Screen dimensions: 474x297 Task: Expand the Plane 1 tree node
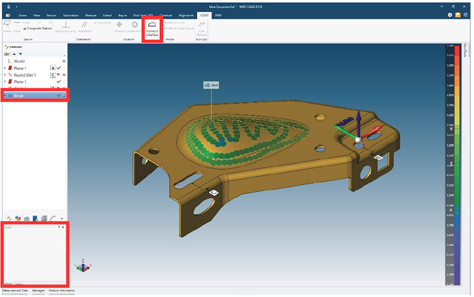[5, 68]
